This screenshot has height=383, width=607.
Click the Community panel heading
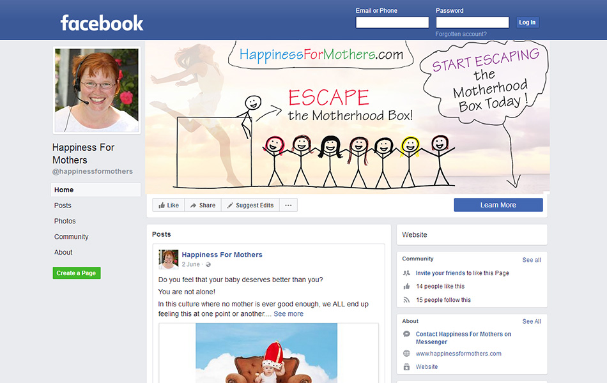(x=418, y=259)
